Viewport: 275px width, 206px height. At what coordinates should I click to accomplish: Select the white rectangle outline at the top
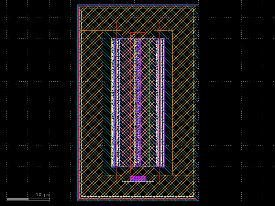tap(137, 24)
